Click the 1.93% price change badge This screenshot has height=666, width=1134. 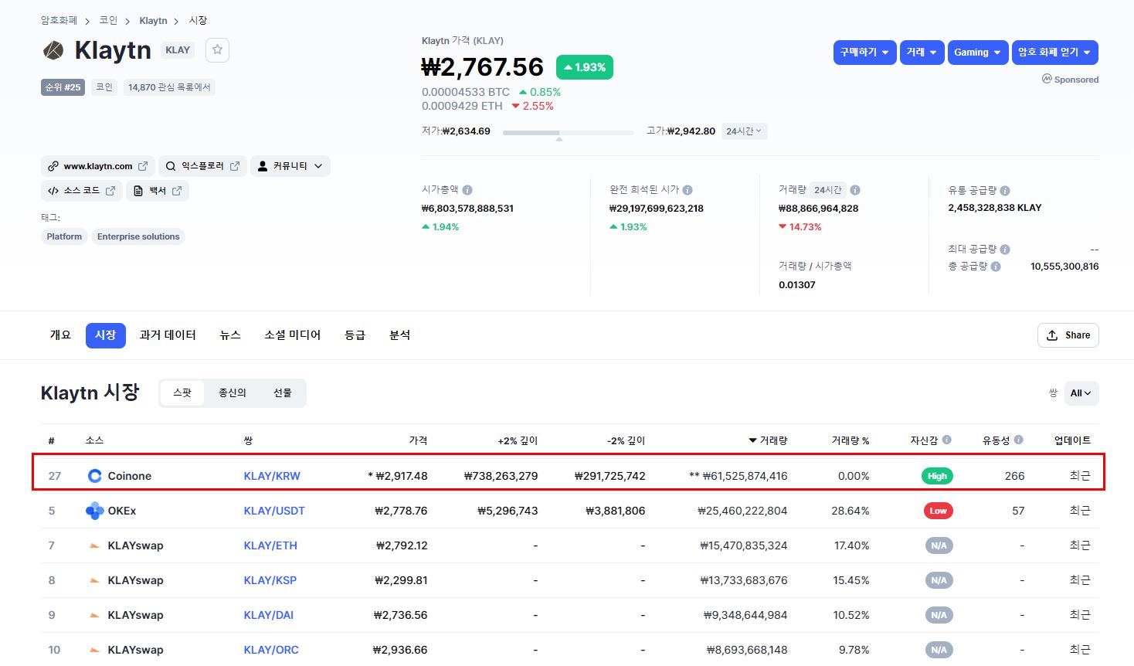click(x=585, y=67)
